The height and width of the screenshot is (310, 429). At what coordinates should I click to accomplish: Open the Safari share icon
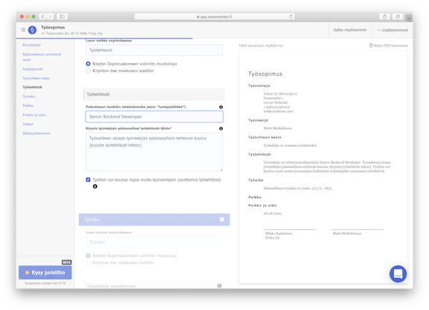[385, 16]
